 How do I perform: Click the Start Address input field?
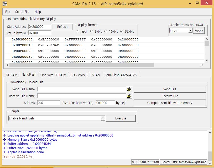pos(39,27)
